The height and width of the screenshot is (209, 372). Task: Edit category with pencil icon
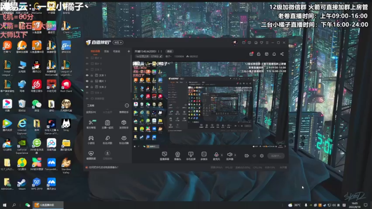160,56
